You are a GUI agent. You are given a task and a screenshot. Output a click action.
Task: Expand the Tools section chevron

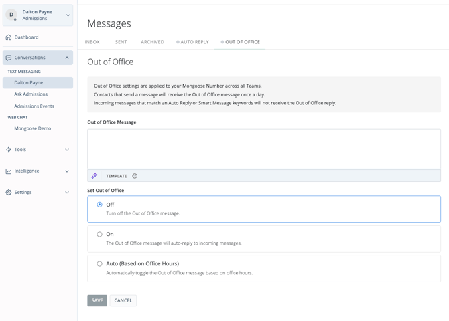pos(67,150)
